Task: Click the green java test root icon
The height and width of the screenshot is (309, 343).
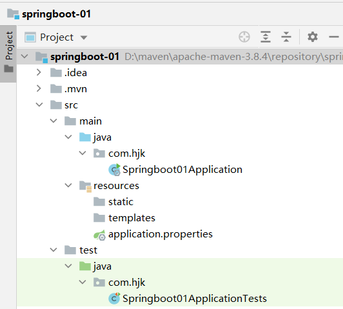Action: click(x=85, y=266)
